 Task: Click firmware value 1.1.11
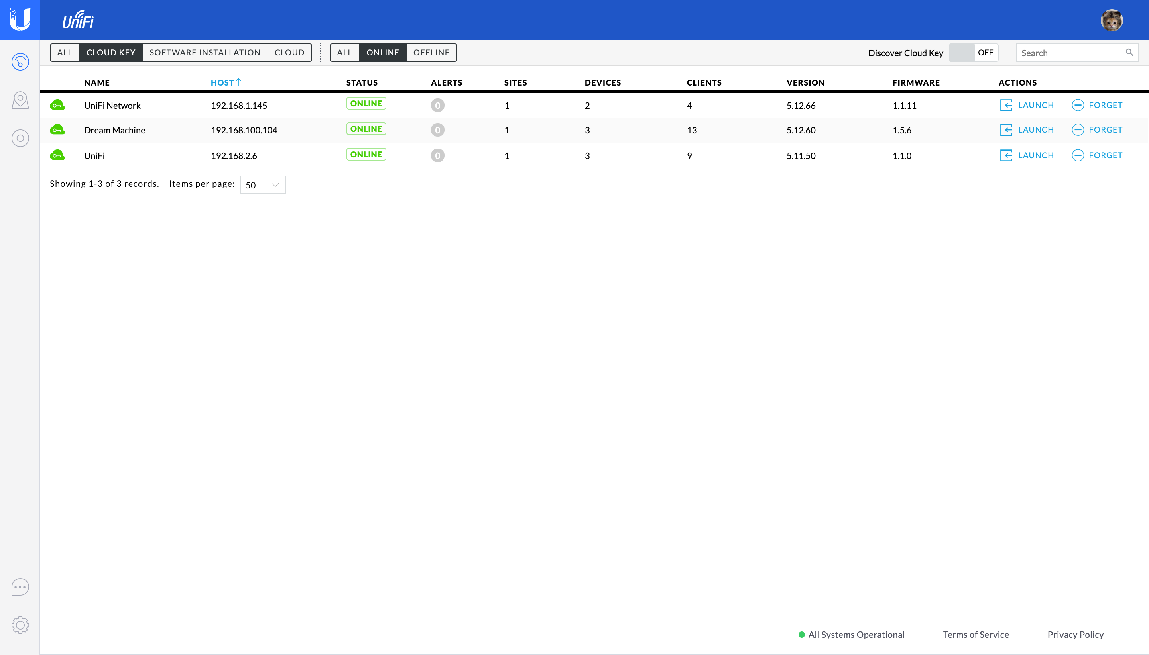click(904, 106)
